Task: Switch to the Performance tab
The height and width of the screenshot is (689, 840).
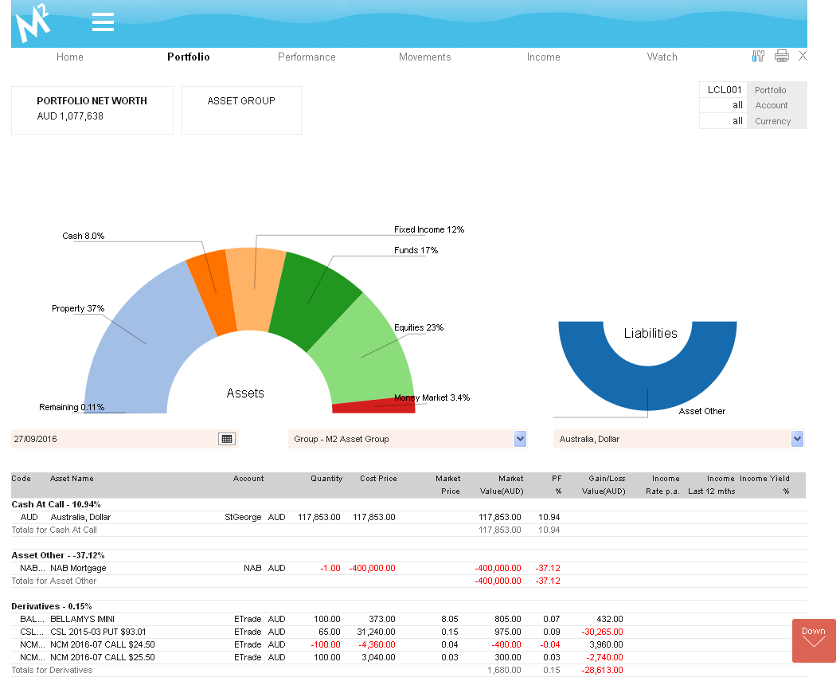Action: (x=307, y=57)
